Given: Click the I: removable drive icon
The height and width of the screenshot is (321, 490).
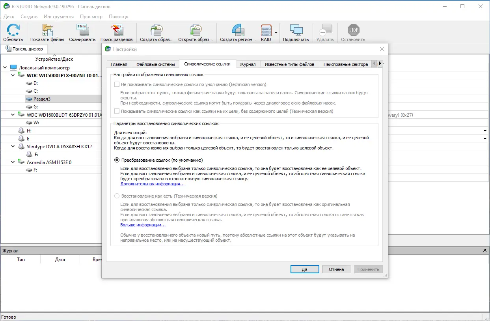Looking at the screenshot, I should tap(21, 138).
